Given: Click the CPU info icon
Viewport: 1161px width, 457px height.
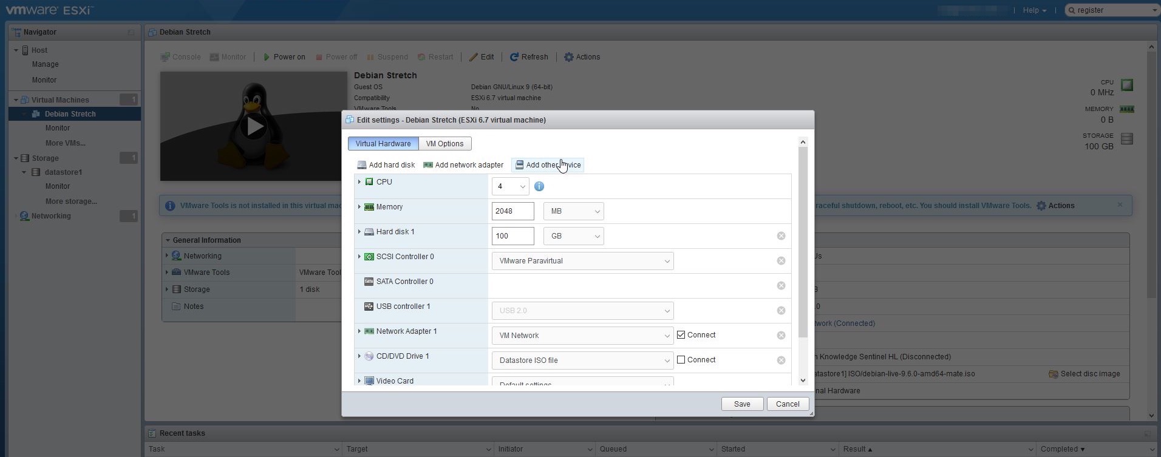Looking at the screenshot, I should [x=539, y=186].
